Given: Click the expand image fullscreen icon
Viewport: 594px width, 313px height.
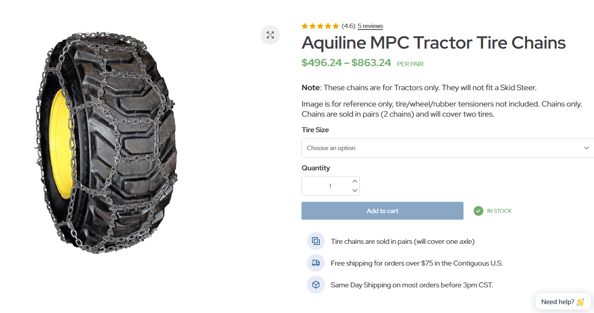Looking at the screenshot, I should [270, 35].
